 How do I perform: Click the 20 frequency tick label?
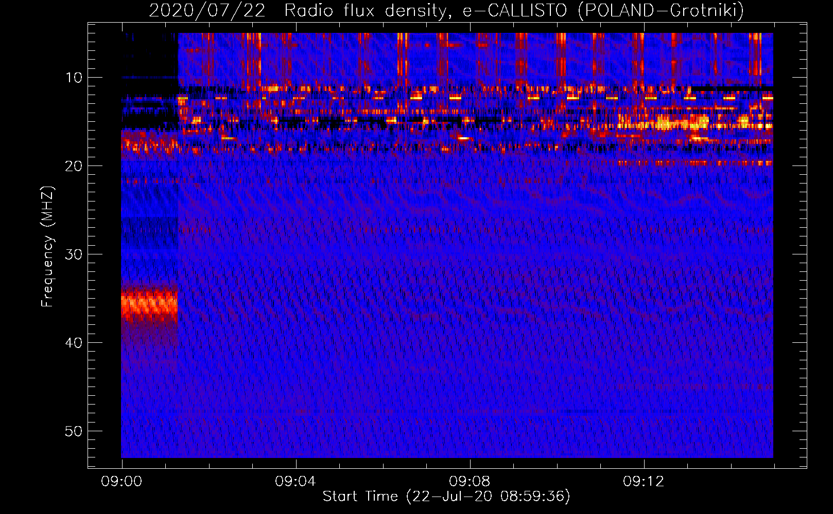pos(74,166)
